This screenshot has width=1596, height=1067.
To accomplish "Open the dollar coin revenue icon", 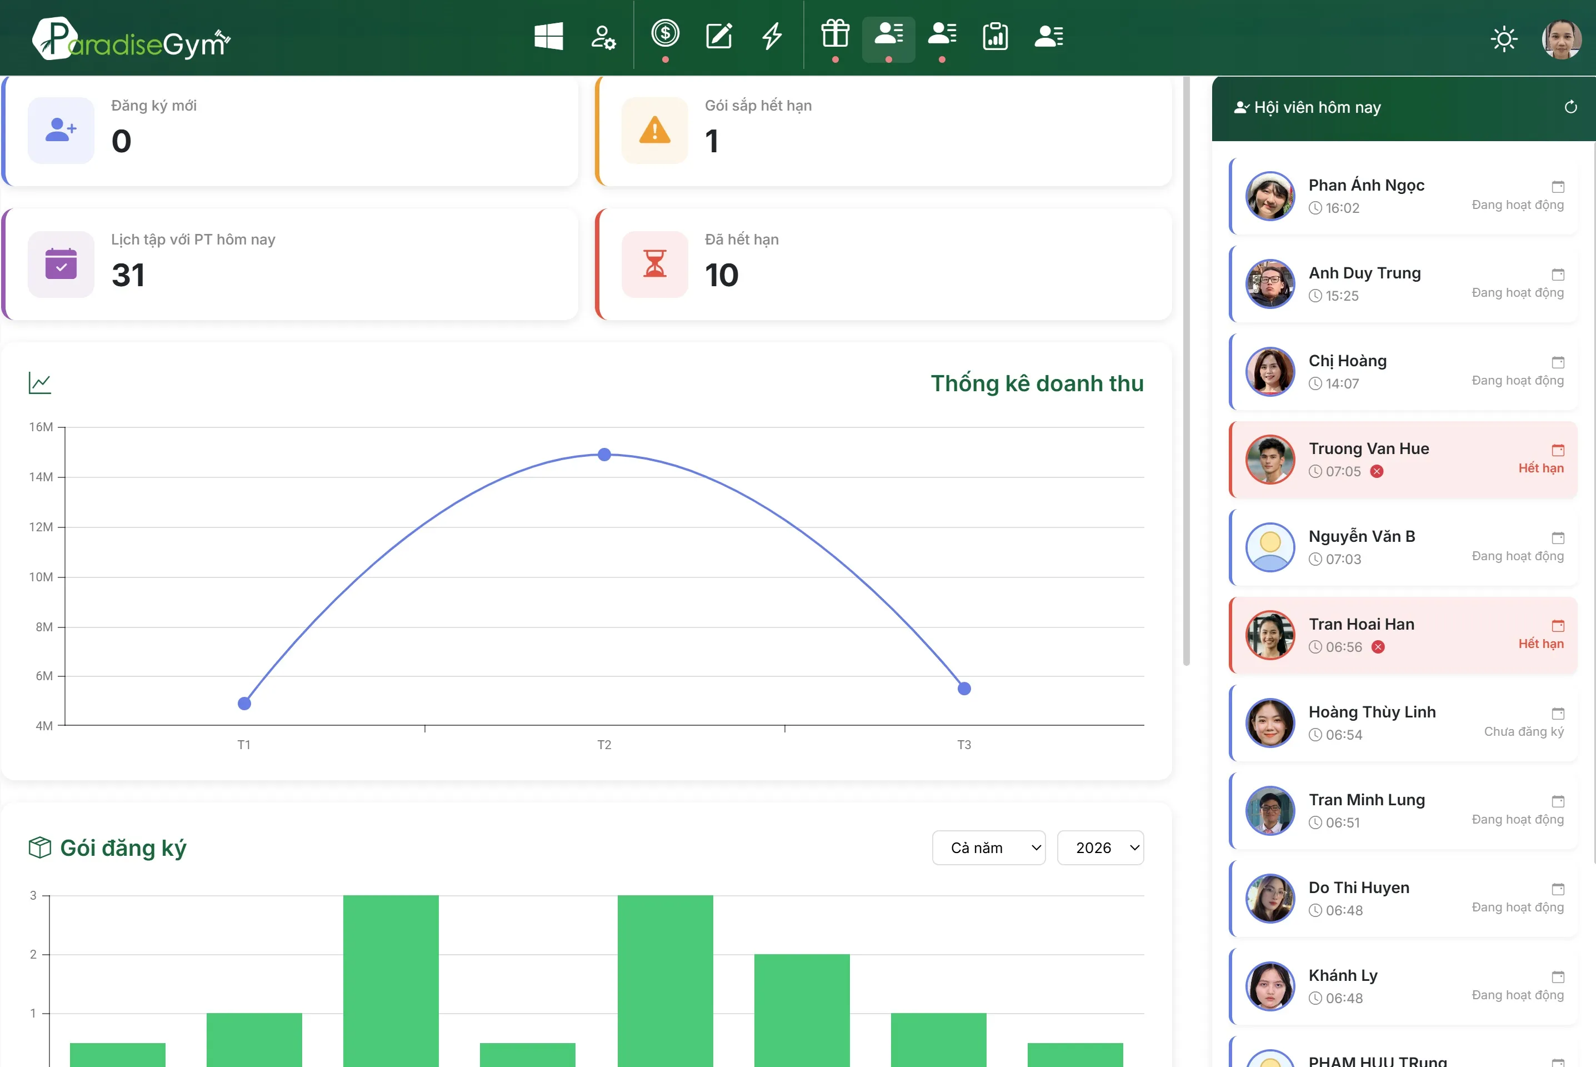I will point(665,33).
